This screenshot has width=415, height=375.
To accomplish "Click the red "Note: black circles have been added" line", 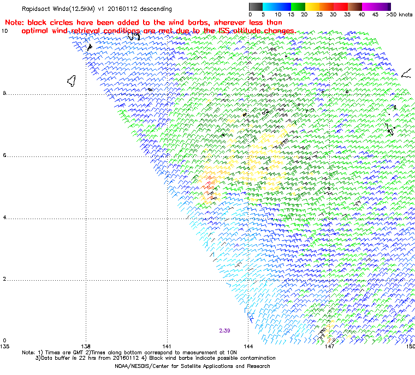I will [x=144, y=22].
